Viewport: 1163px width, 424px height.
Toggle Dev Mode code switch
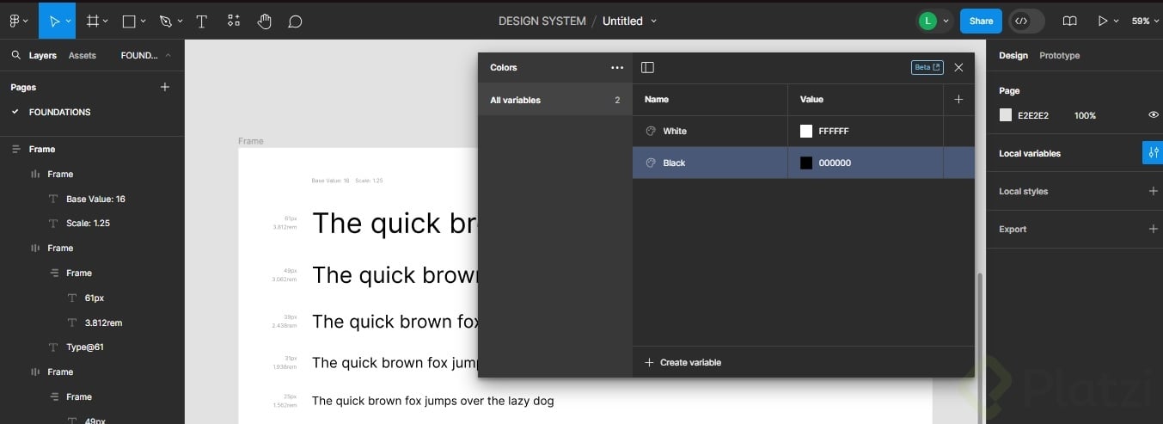(1026, 21)
